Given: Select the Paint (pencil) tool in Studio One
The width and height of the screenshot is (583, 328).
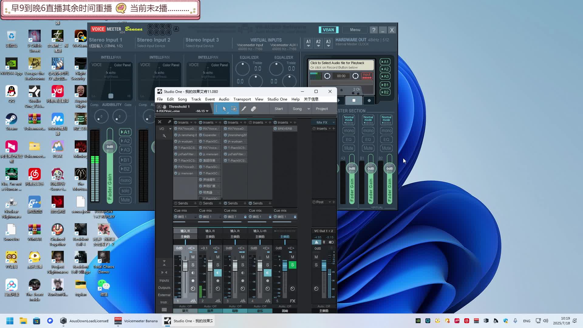Looking at the screenshot, I should (x=244, y=109).
